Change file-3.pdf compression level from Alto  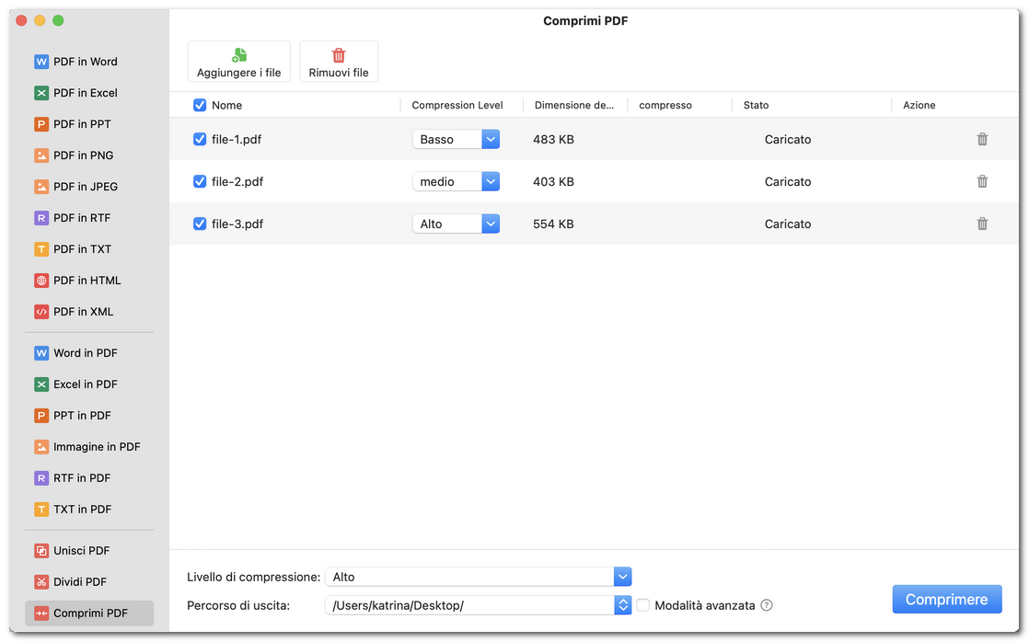(x=490, y=224)
